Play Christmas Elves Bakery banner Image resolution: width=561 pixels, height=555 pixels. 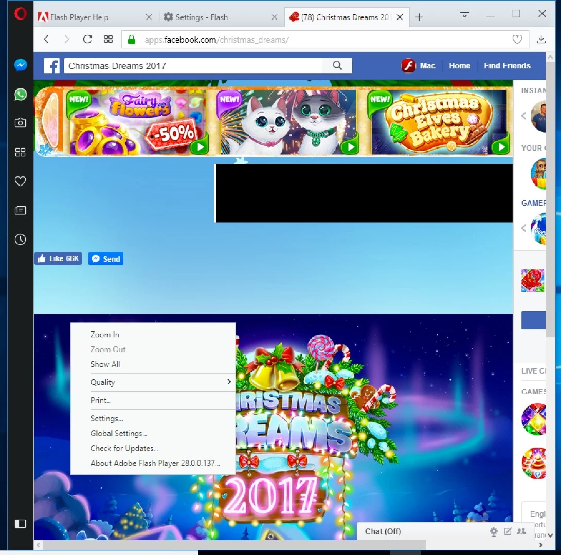[439, 122]
